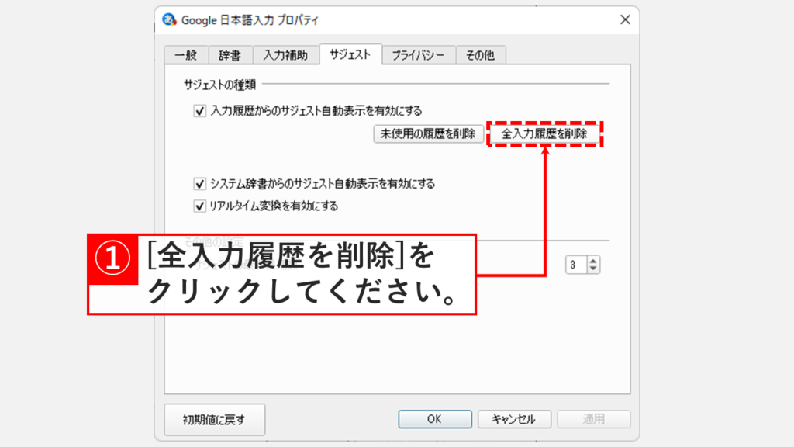Toggle 入力履歴からのサジェスト自動表示 checkbox
This screenshot has width=794, height=447.
[x=199, y=110]
